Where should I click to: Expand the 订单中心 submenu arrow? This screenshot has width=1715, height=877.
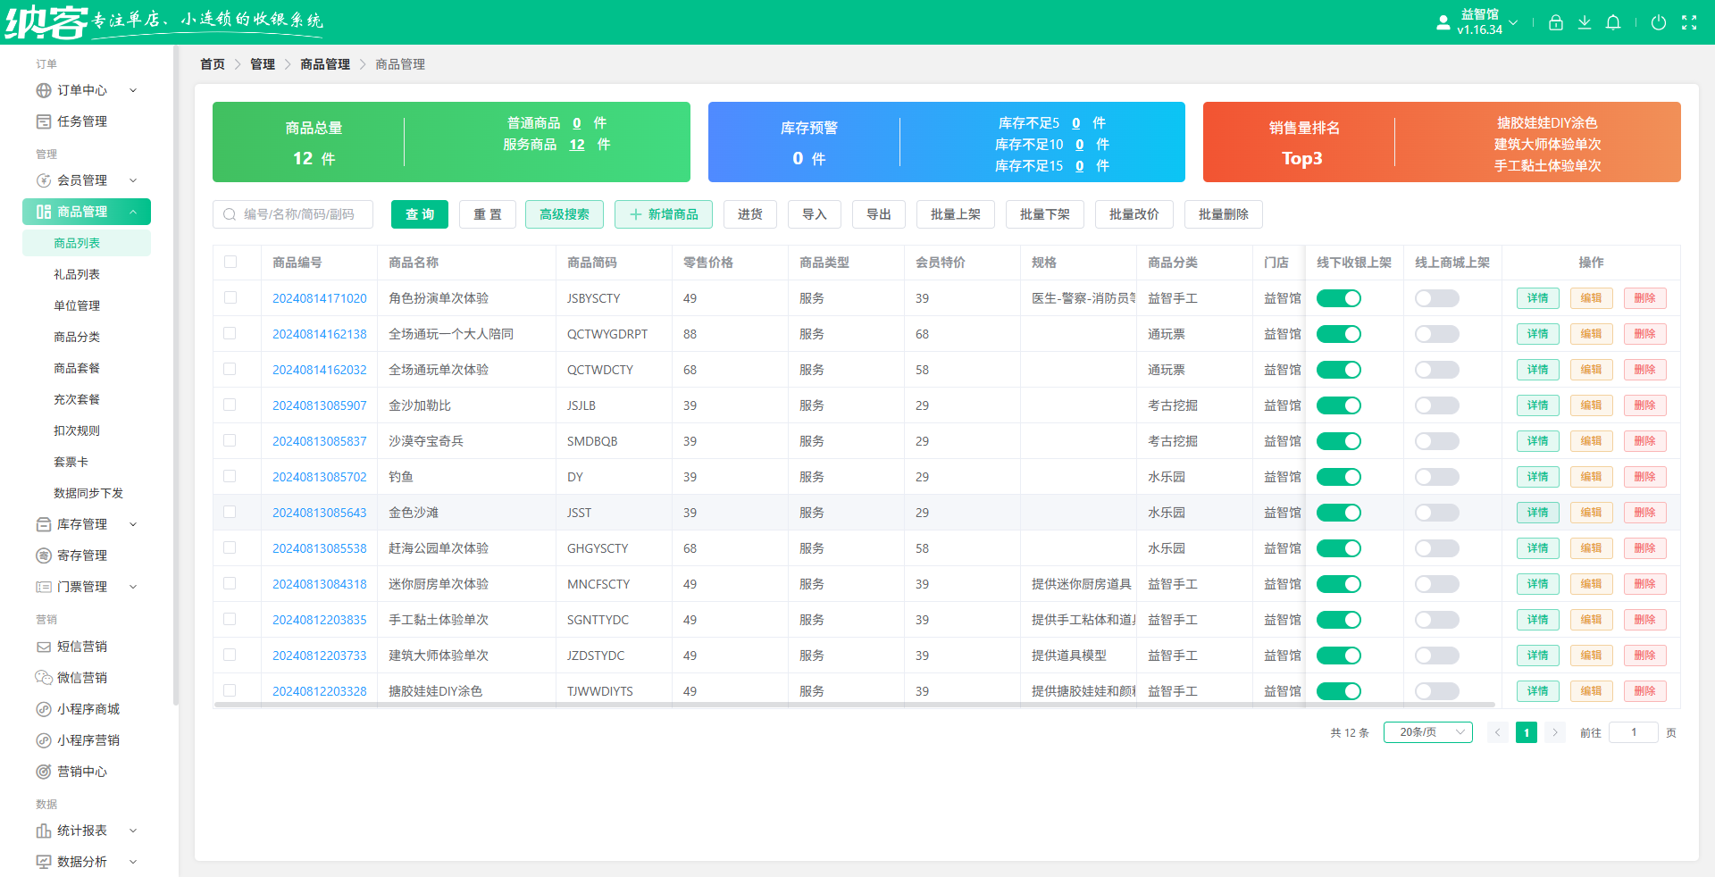(133, 90)
